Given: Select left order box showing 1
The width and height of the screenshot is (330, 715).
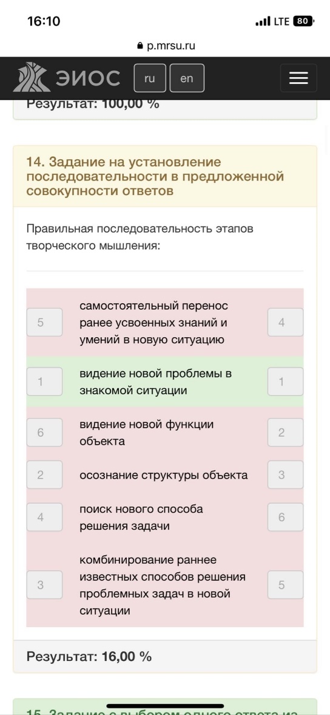Looking at the screenshot, I should [x=44, y=381].
